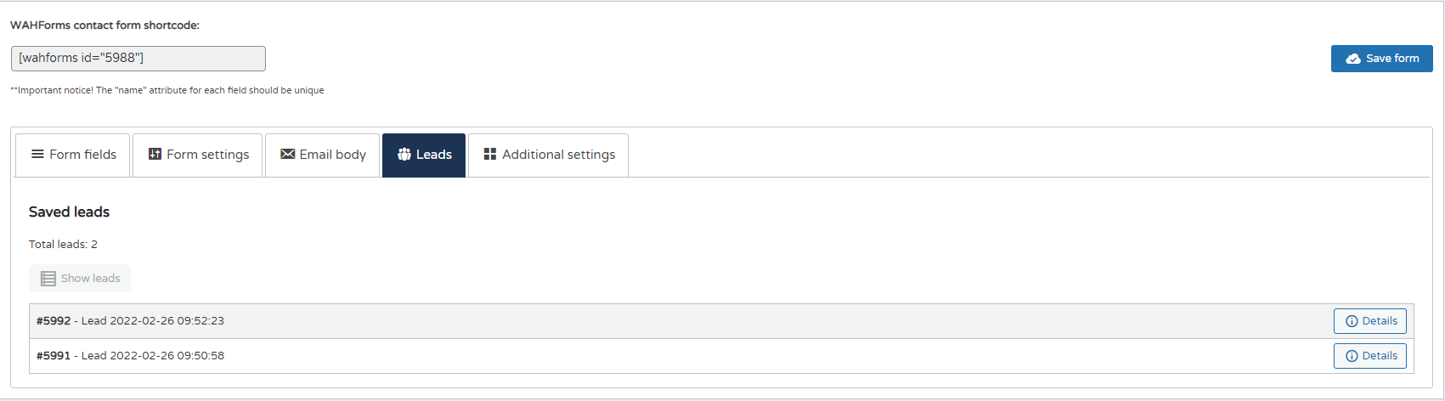Switch to the Form settings tab

(x=198, y=155)
